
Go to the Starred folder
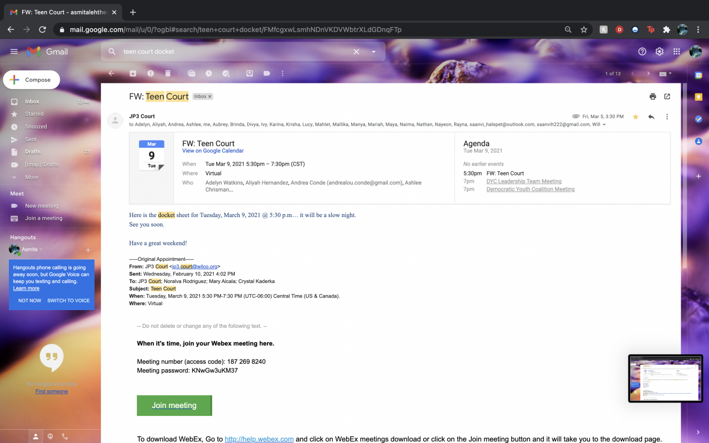click(34, 114)
